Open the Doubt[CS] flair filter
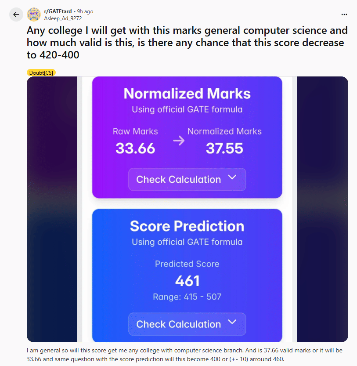Screen dimensions: 357x366 coord(41,72)
